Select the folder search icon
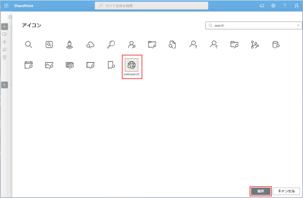 [x=152, y=45]
